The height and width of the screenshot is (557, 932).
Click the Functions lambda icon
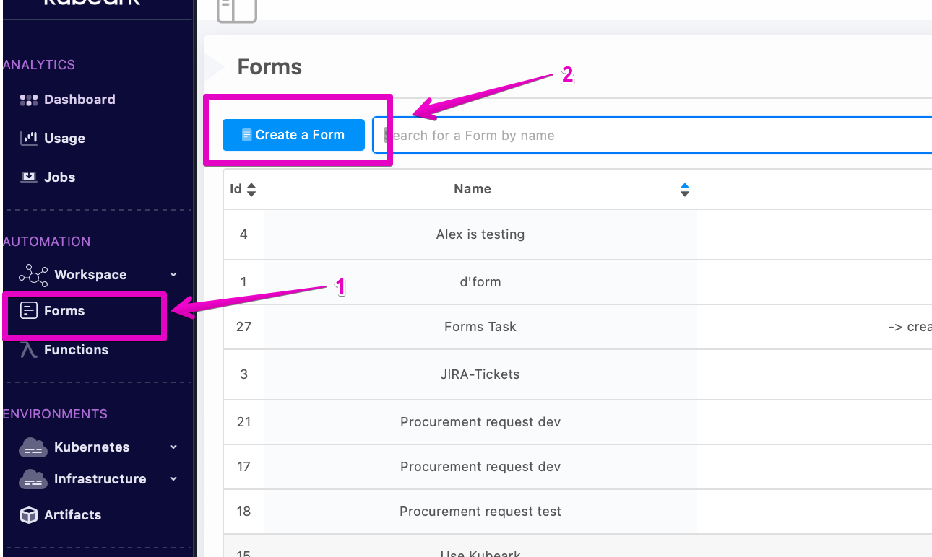28,350
